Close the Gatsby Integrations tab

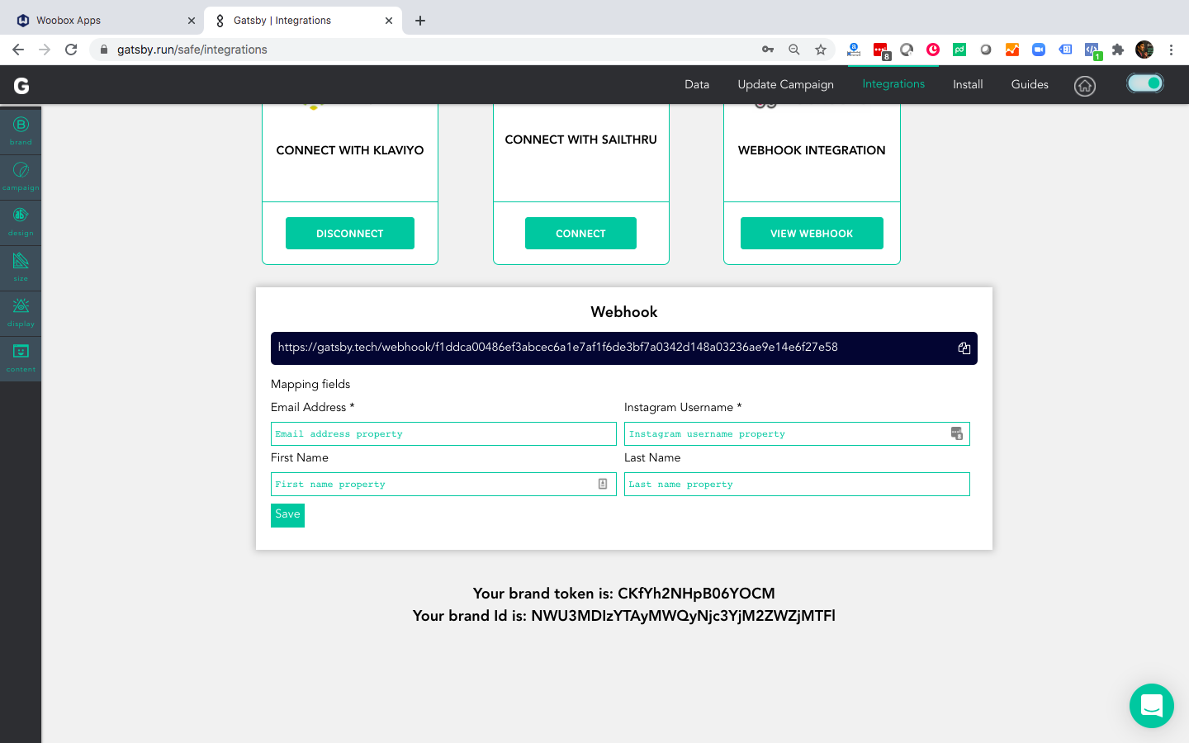coord(389,21)
